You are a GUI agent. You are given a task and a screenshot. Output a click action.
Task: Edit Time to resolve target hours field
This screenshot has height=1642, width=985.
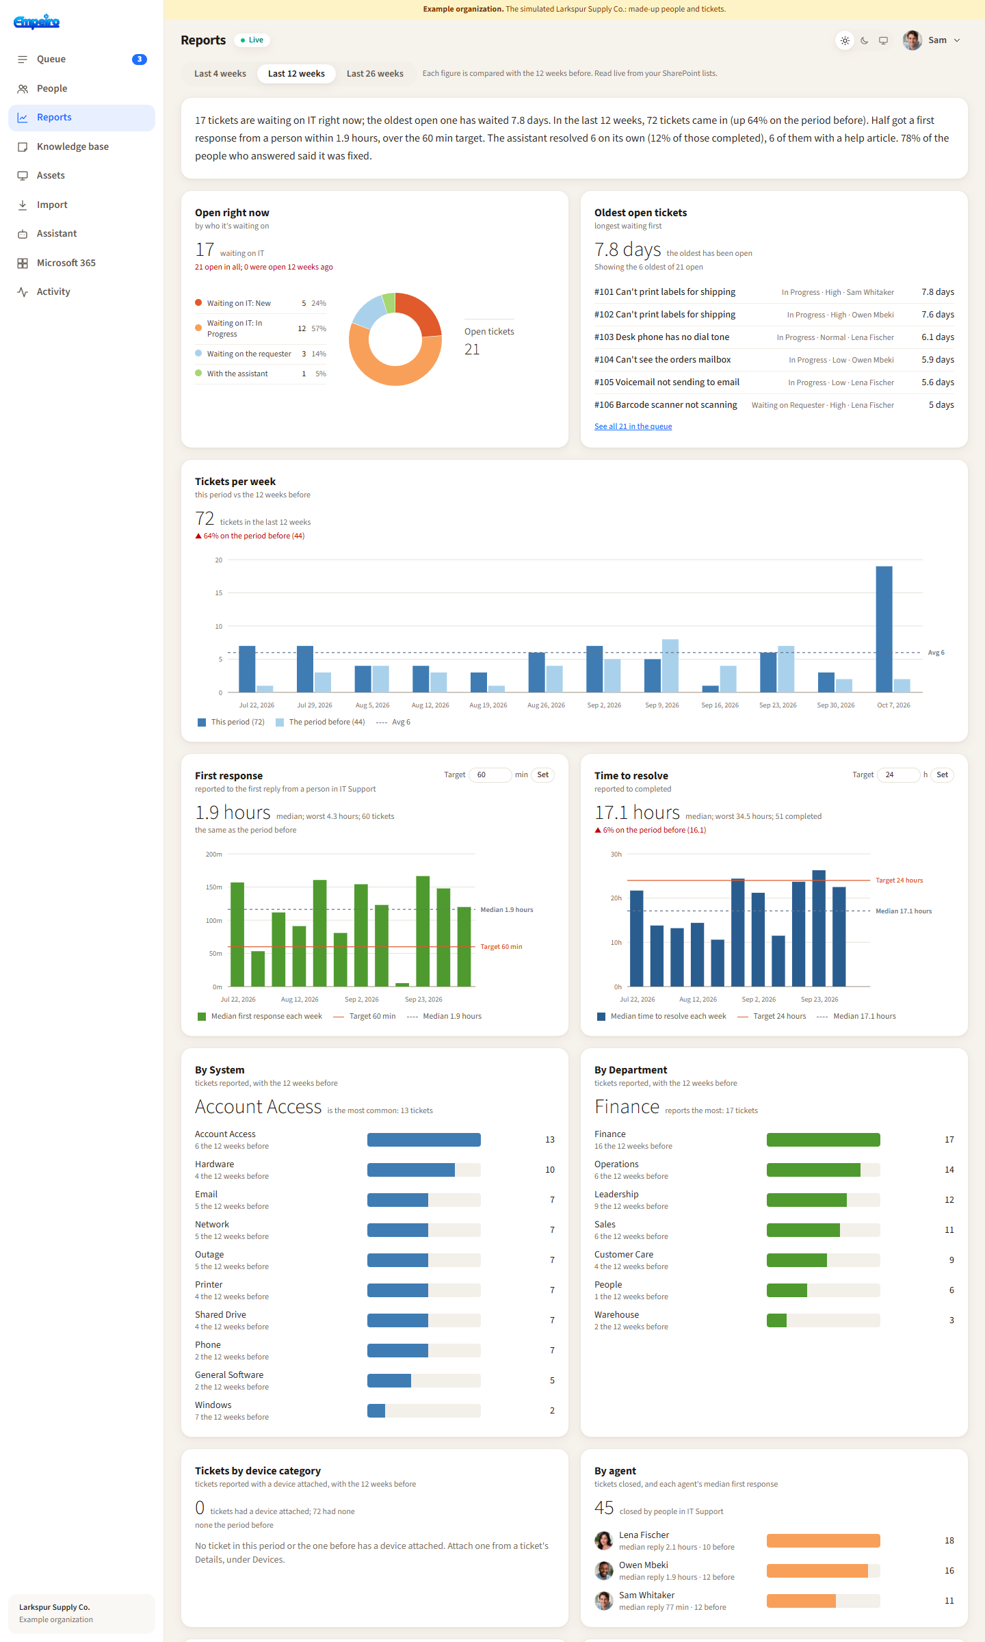coord(898,775)
